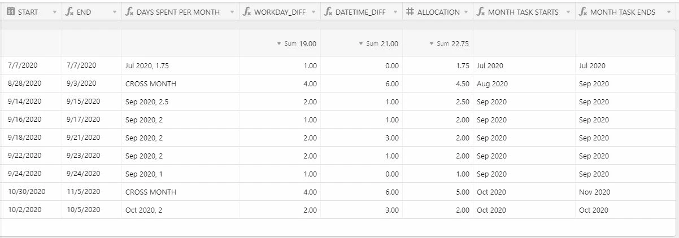Viewport: 679px width, 238px height.
Task: Select END cell 10/5/2020
Action: pos(92,210)
